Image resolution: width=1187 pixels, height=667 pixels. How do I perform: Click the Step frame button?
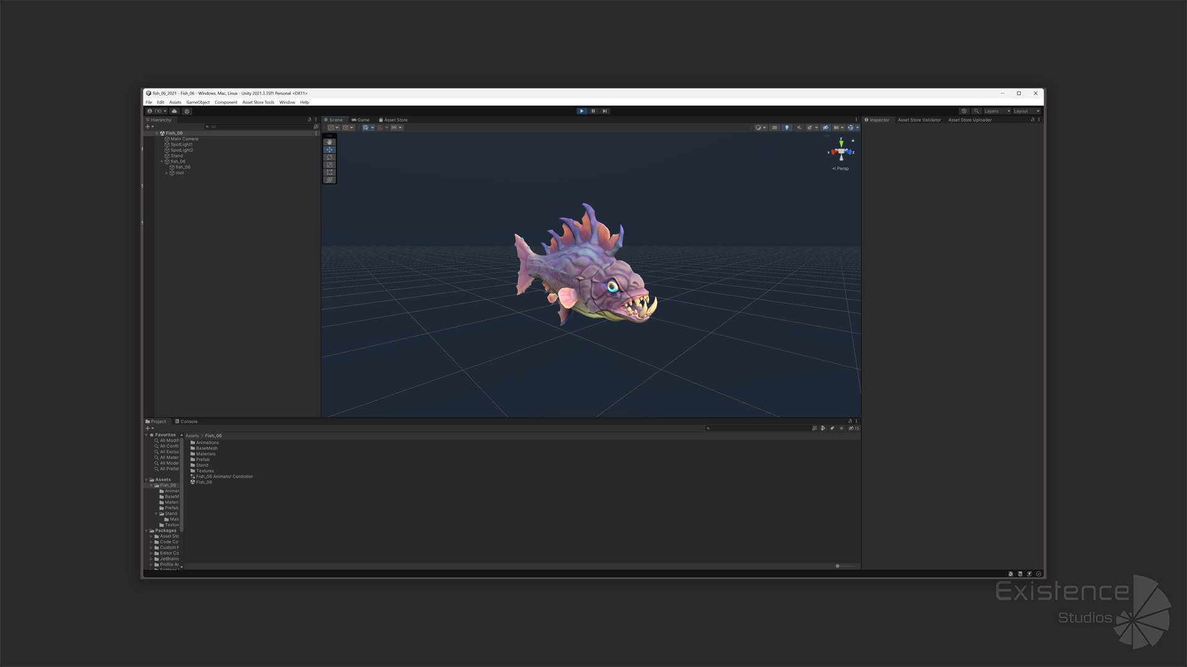click(x=605, y=111)
